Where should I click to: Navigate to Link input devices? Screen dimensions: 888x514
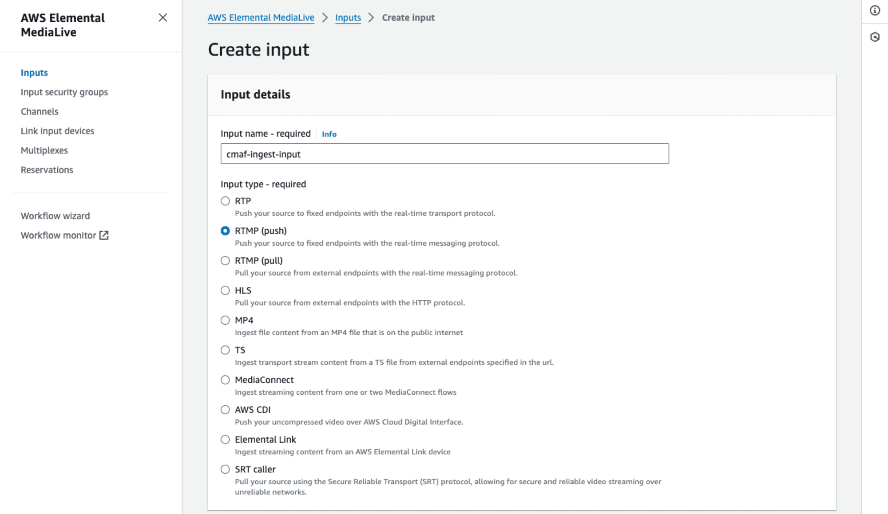click(58, 131)
